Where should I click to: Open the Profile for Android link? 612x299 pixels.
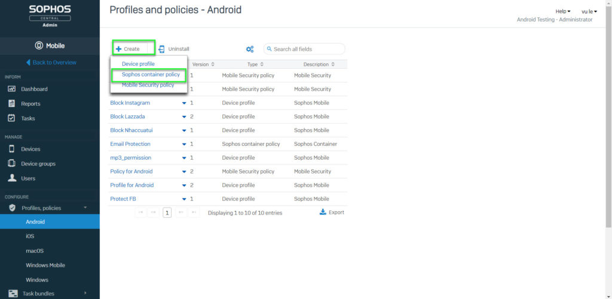[x=132, y=185]
